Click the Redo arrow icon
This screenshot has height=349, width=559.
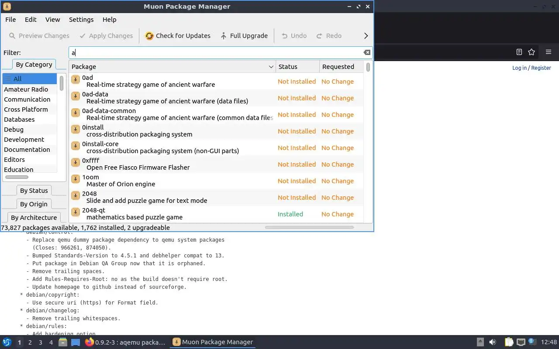[x=319, y=36]
